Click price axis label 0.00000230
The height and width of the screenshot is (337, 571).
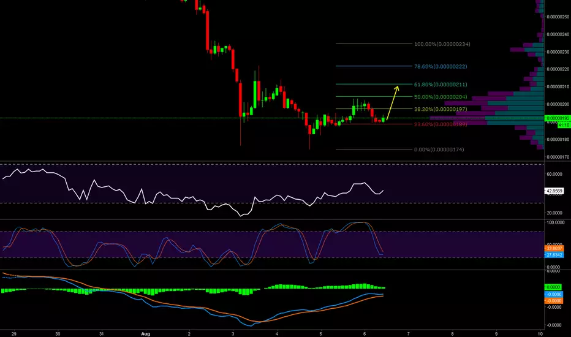558,52
